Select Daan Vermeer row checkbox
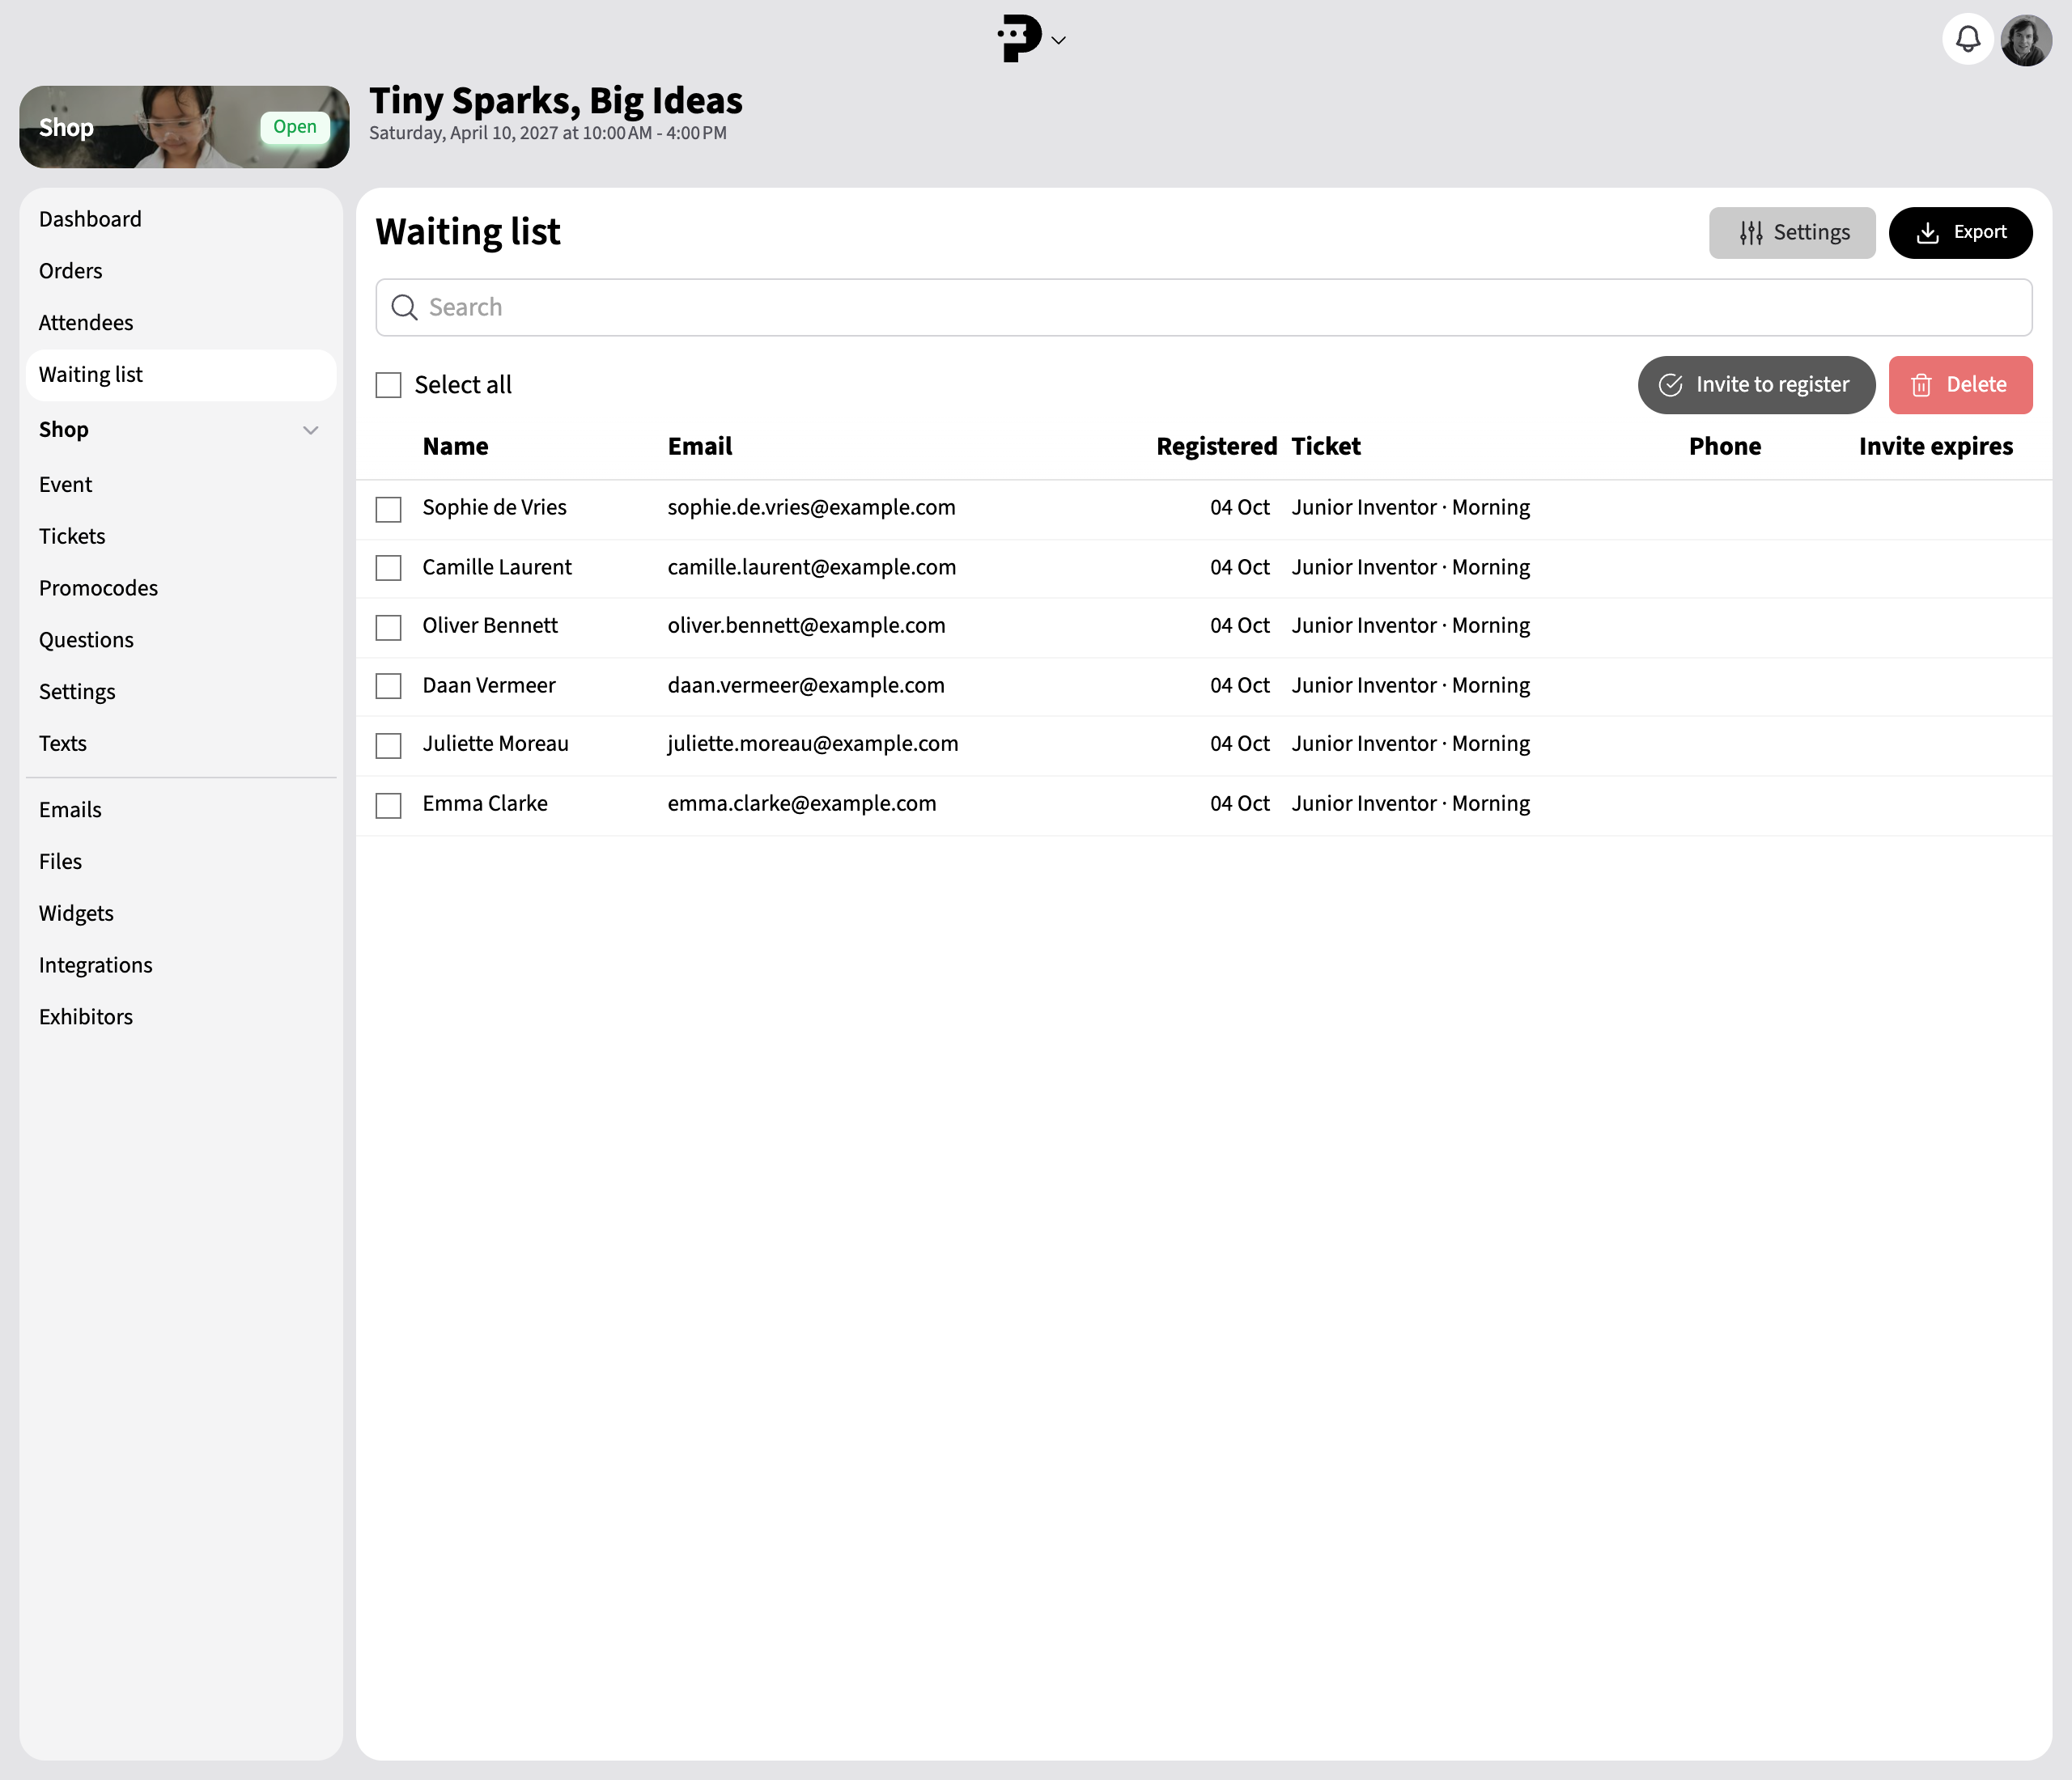The image size is (2072, 1780). 388,687
